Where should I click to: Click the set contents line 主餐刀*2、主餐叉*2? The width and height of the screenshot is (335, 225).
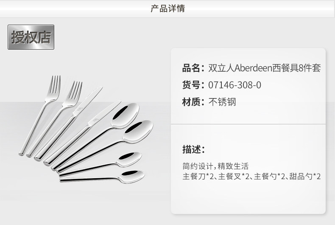(216, 177)
